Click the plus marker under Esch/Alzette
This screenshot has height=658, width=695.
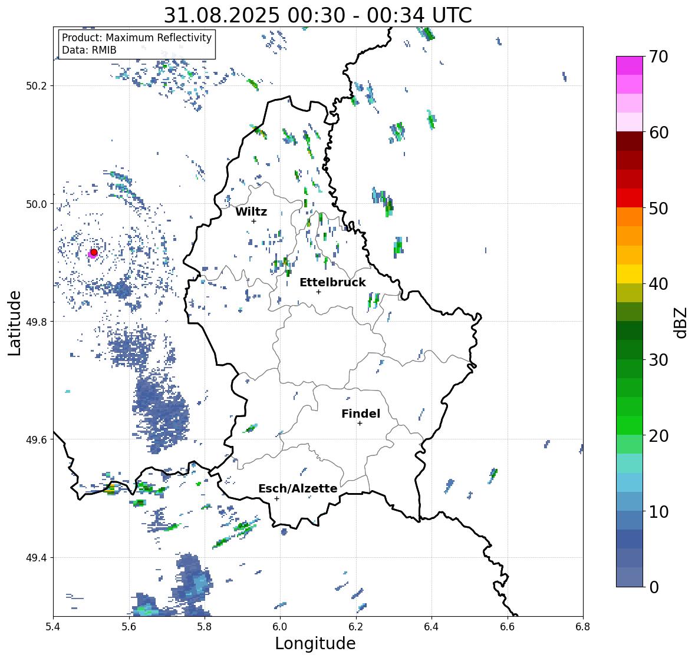(x=276, y=498)
